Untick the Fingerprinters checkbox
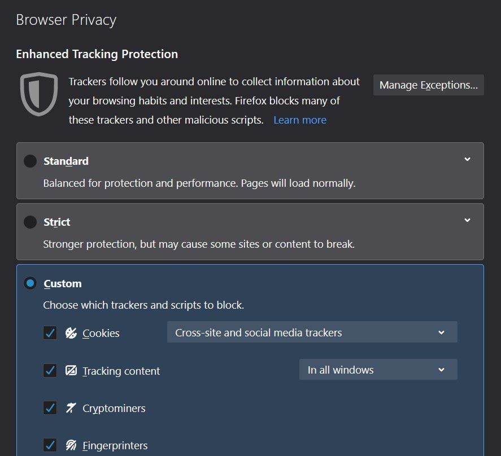 coord(50,445)
